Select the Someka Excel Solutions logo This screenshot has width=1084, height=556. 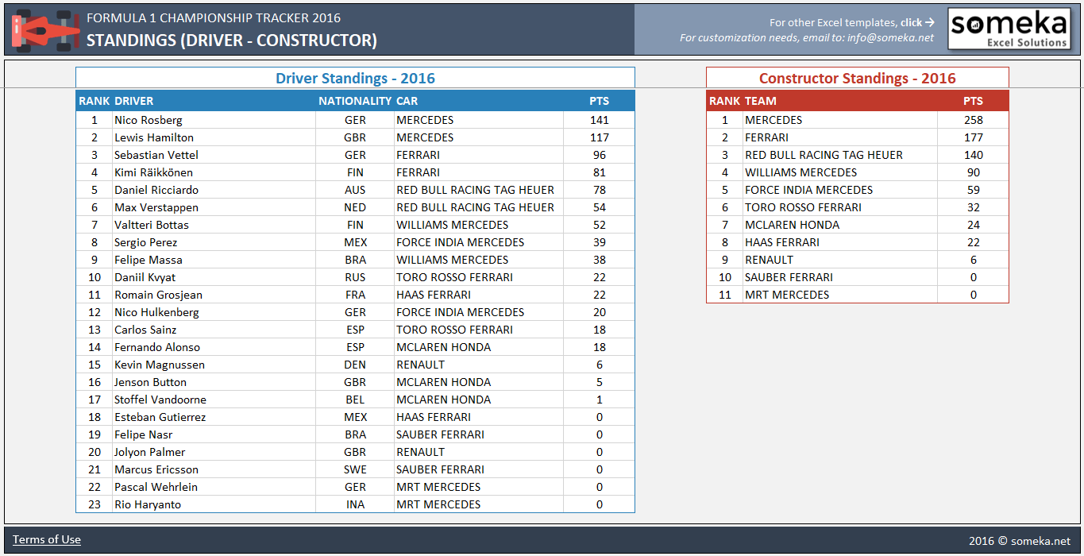(x=1009, y=27)
